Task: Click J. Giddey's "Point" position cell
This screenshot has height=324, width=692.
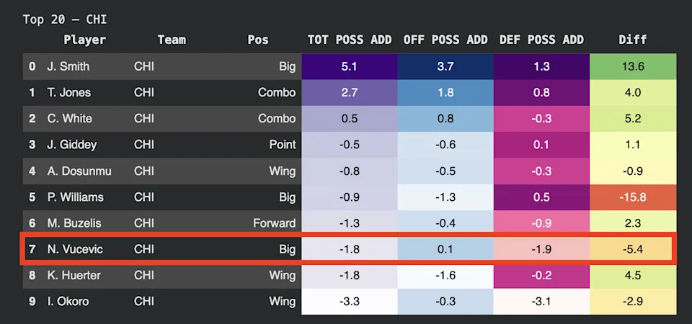Action: 283,145
